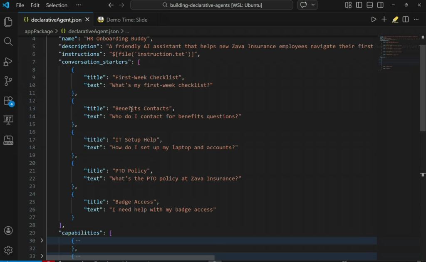The width and height of the screenshot is (426, 262).
Task: Open the Source Control view
Action: click(x=8, y=81)
